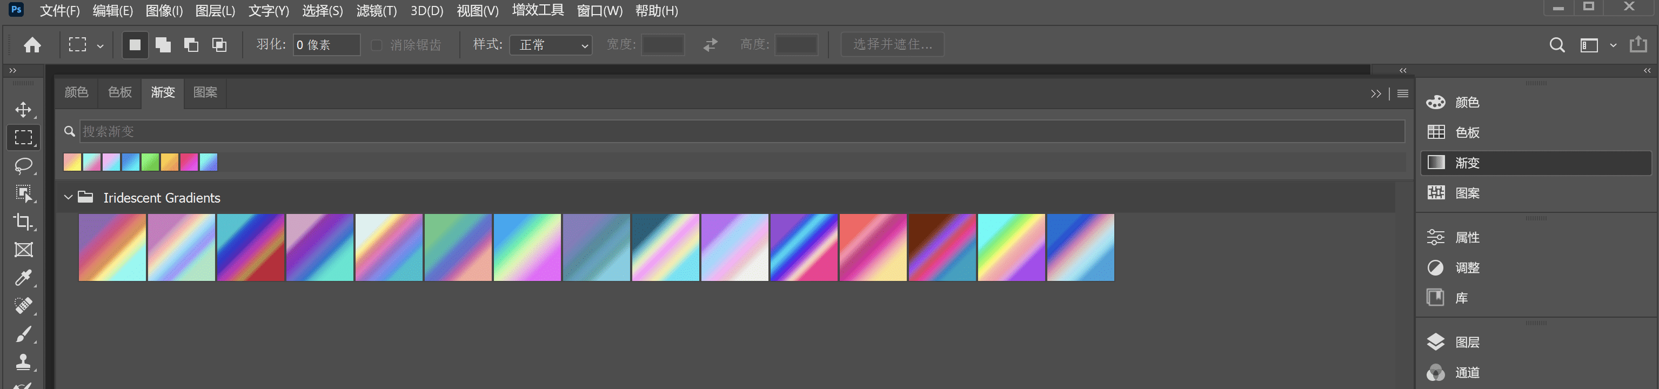Open the 属性 panel from the right dock

point(1467,237)
